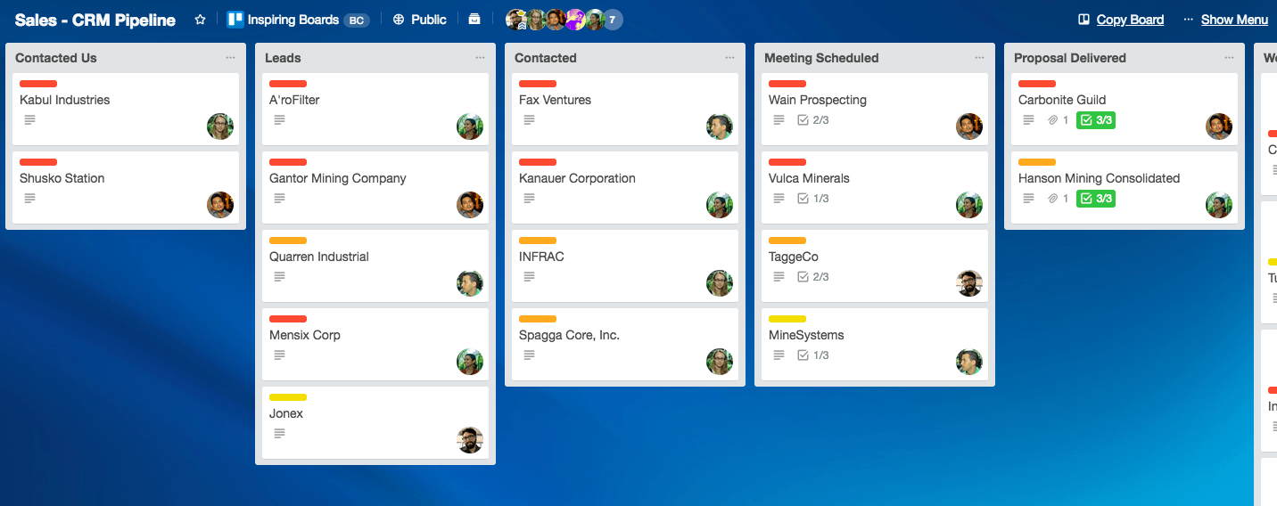Click the paperclip attachment icon on Carbonite Guild
1277x506 pixels.
click(x=1052, y=120)
